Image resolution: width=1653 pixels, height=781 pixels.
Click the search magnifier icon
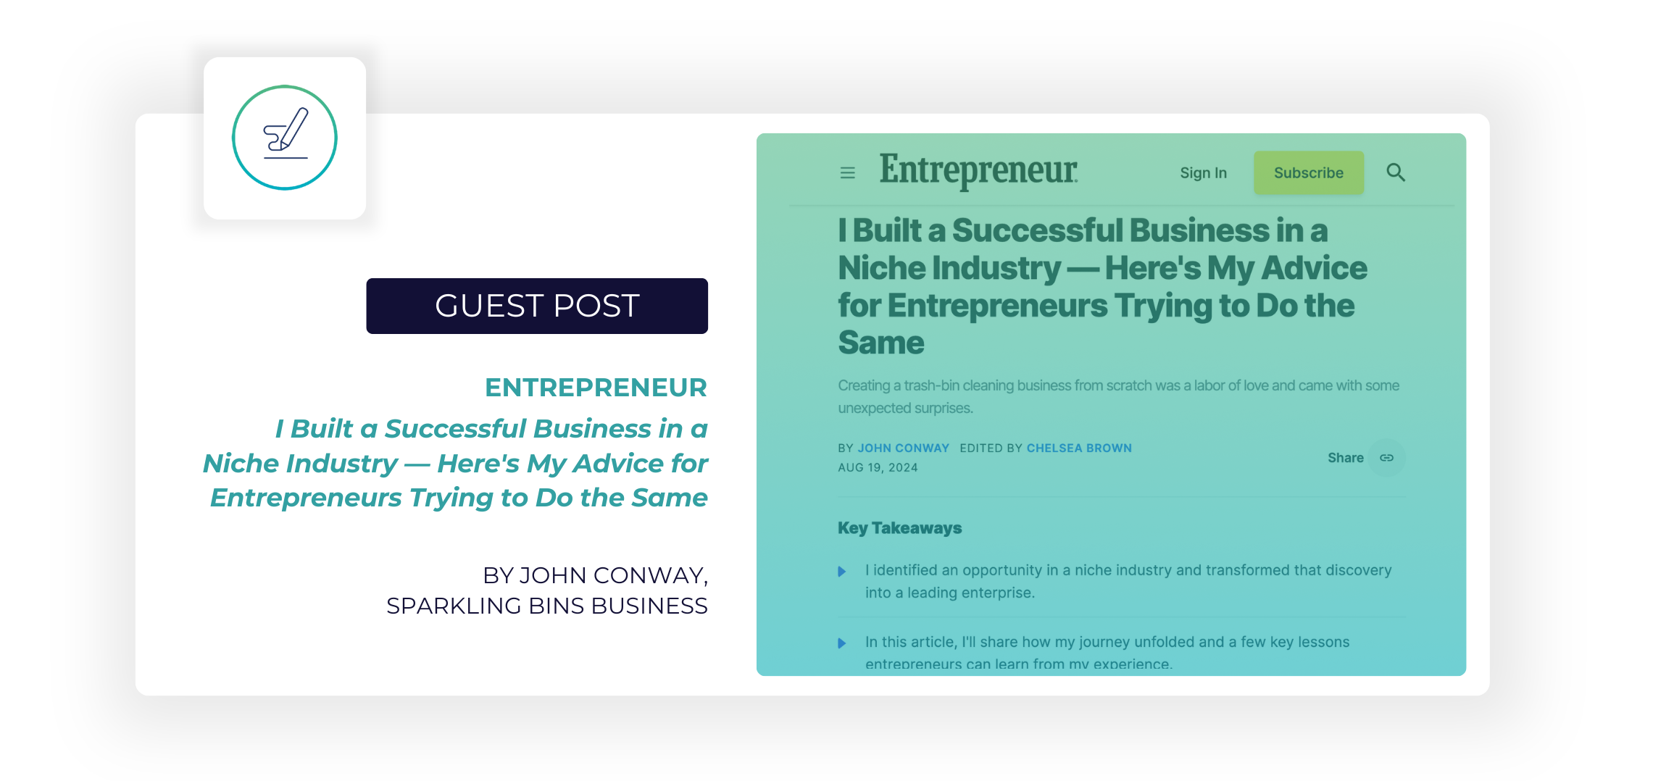click(1395, 172)
